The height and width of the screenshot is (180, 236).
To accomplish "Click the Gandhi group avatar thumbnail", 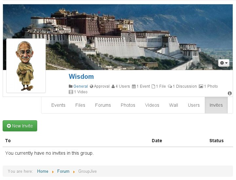I will 26,66.
